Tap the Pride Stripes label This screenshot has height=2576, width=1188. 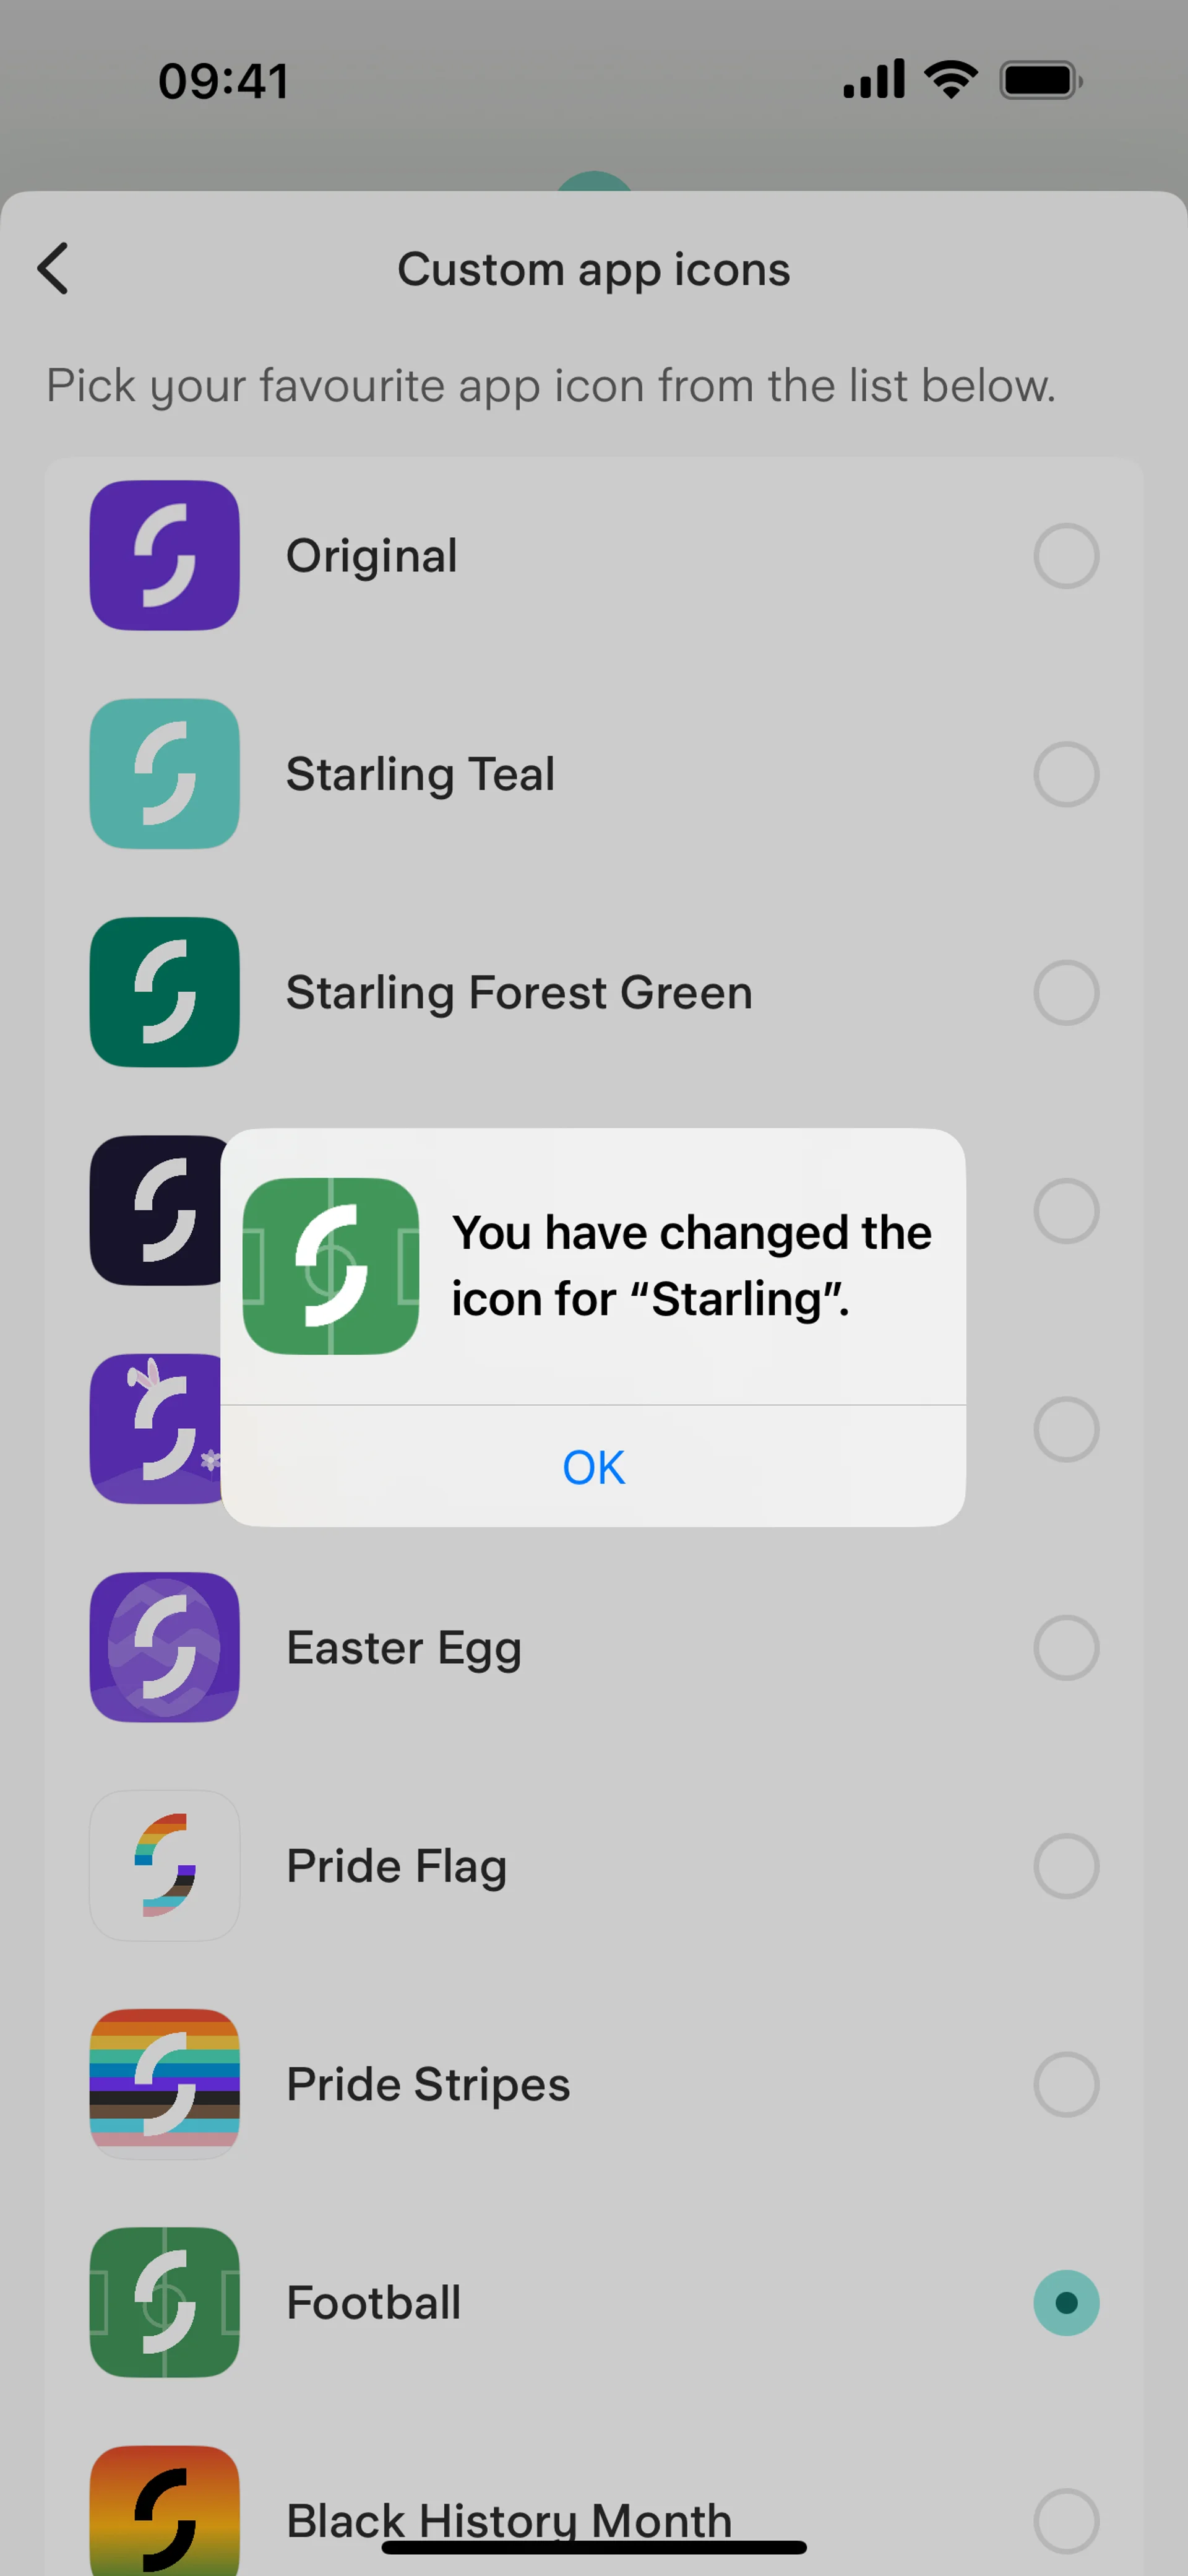click(x=428, y=2084)
